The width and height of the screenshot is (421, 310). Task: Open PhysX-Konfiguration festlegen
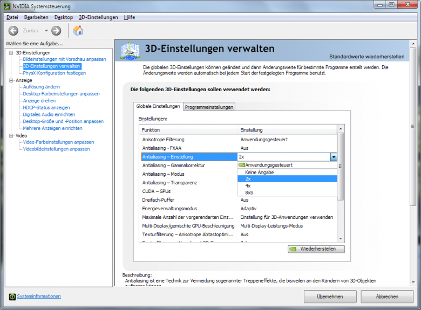tap(54, 73)
